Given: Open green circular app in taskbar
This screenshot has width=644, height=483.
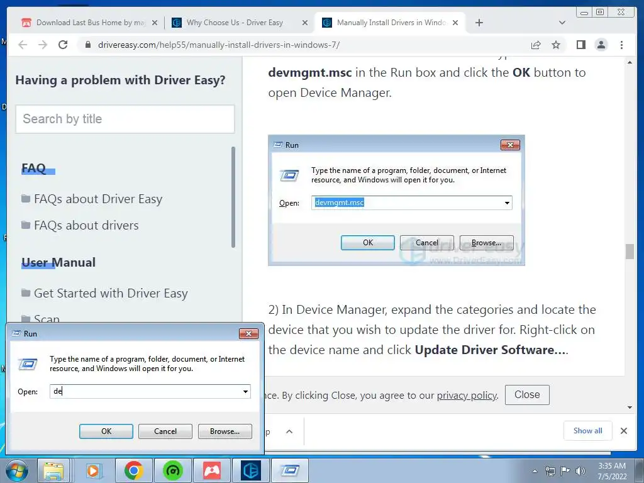Looking at the screenshot, I should [x=172, y=470].
